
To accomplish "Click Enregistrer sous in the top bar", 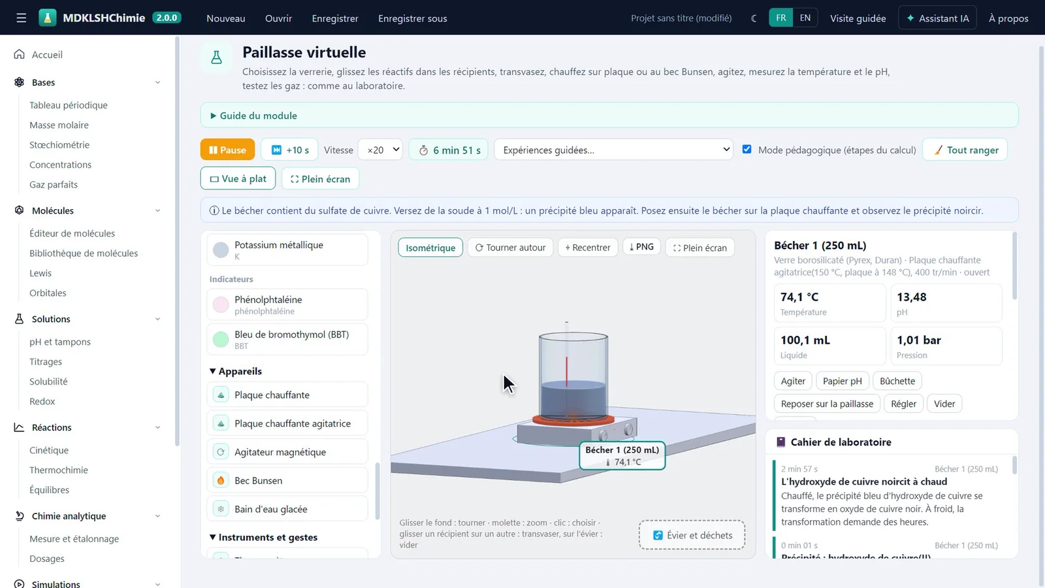I will coord(413,18).
